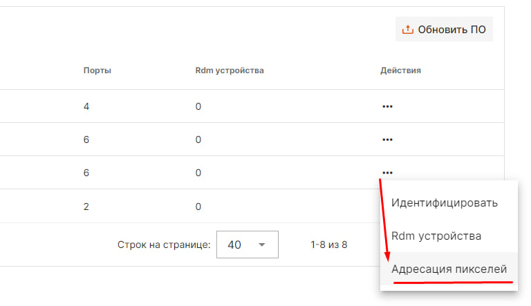Click Rdm count in the 2-port row

[x=198, y=206]
